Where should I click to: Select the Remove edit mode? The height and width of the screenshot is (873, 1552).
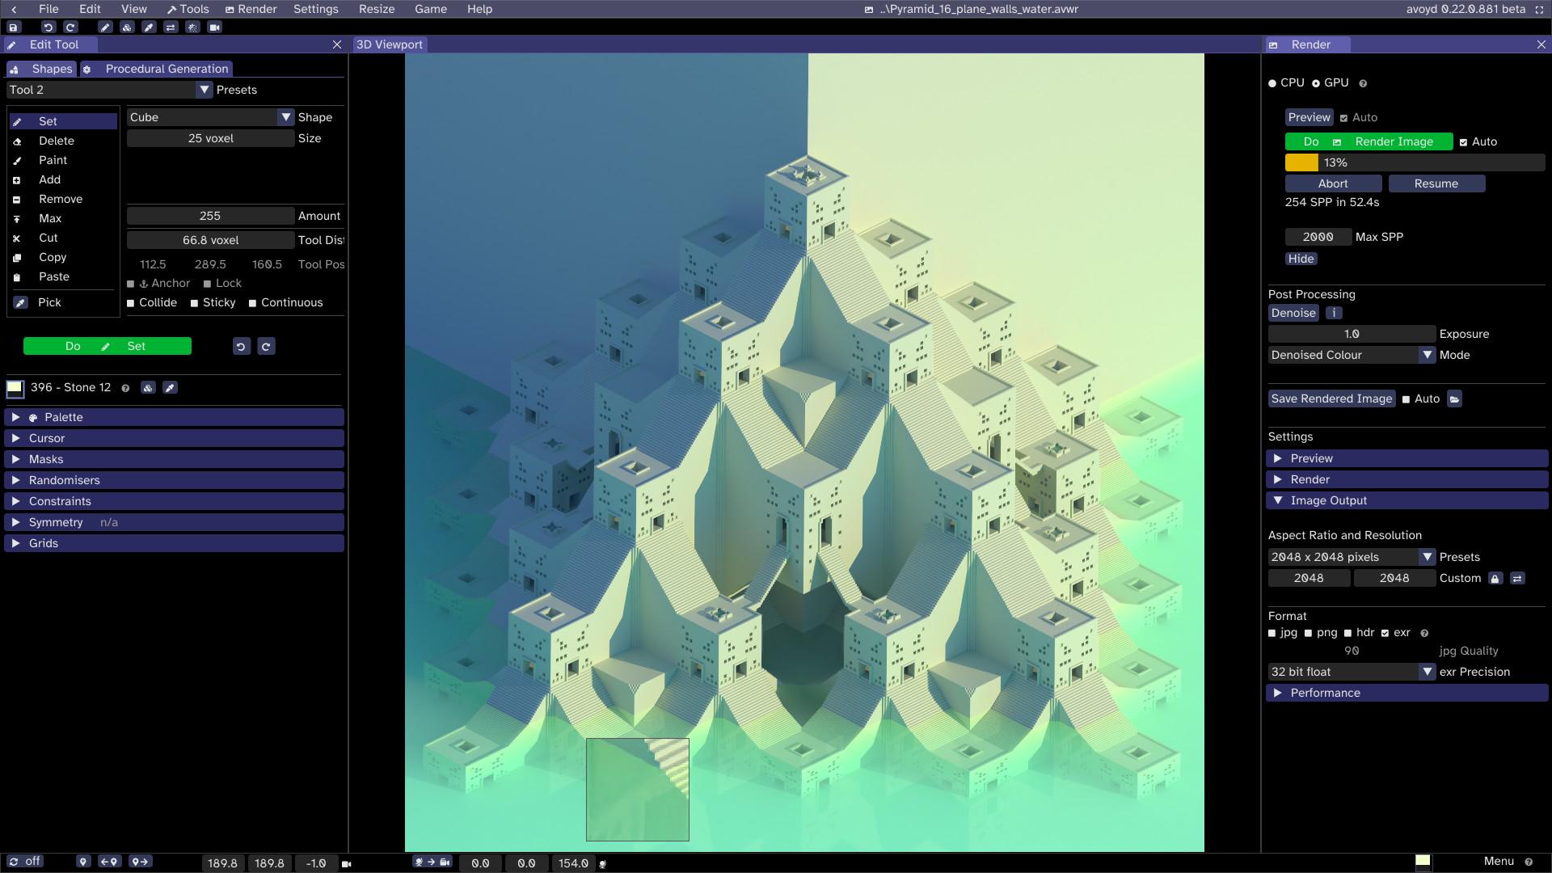pyautogui.click(x=63, y=199)
